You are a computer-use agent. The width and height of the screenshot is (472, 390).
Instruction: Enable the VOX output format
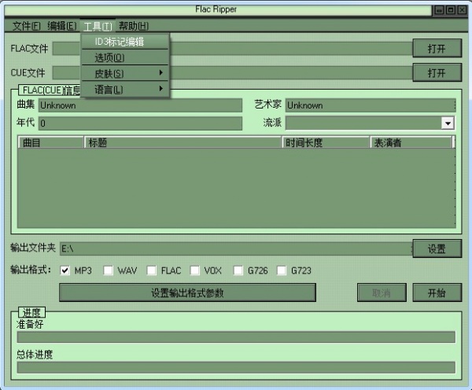(x=195, y=270)
